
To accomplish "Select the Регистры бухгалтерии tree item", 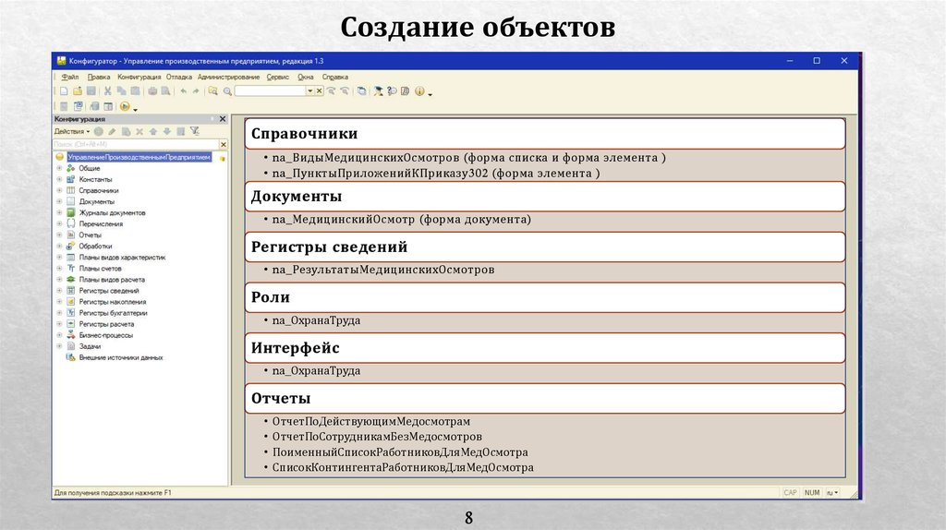I will (113, 313).
